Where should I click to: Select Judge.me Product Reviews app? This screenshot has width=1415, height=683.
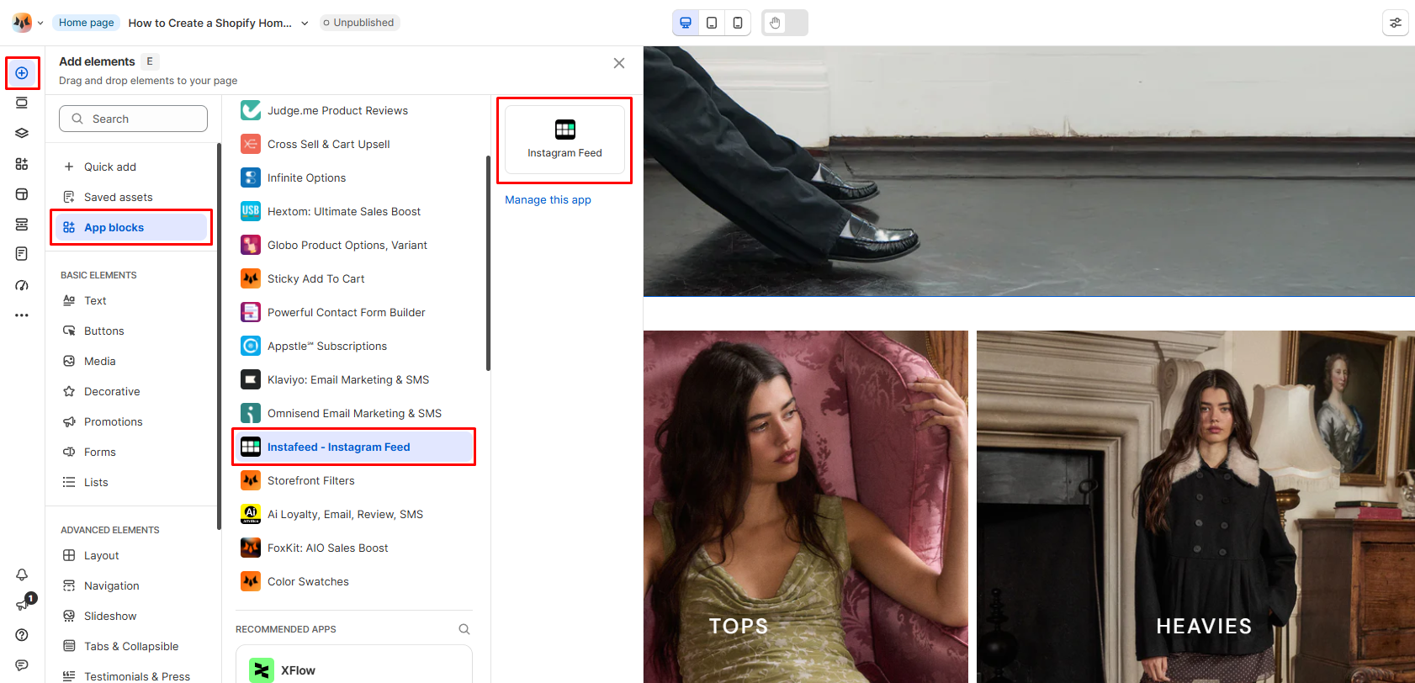tap(353, 110)
